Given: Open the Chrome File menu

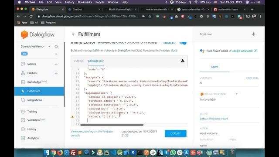Looking at the screenshot, I should (x=41, y=2).
